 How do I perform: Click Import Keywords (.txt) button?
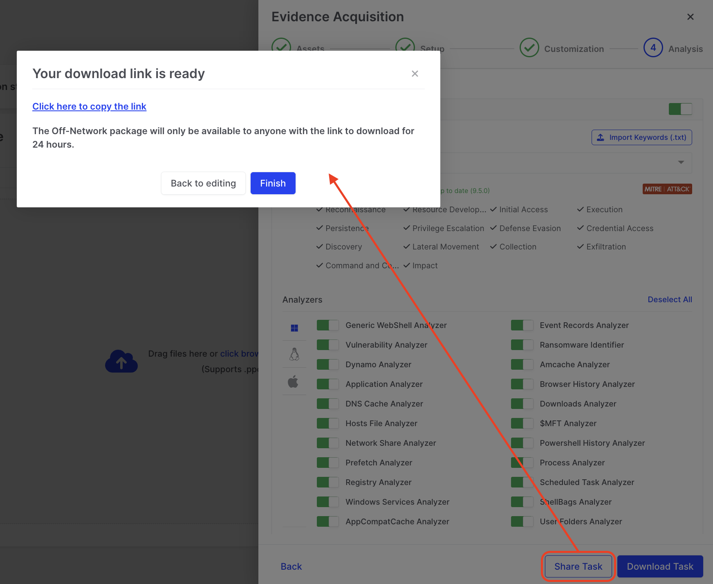[641, 137]
